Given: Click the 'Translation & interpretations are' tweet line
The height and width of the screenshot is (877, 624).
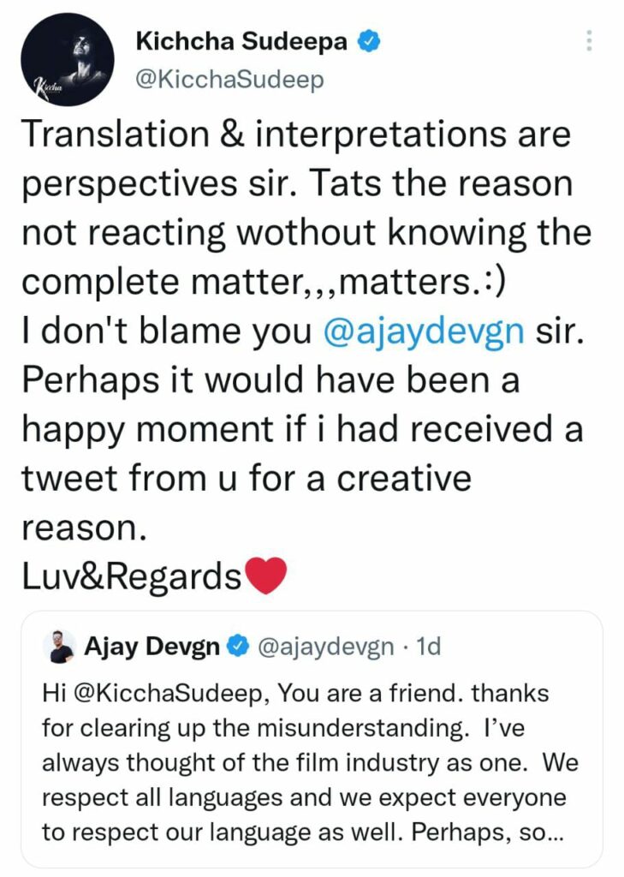Looking at the screenshot, I should pyautogui.click(x=296, y=134).
